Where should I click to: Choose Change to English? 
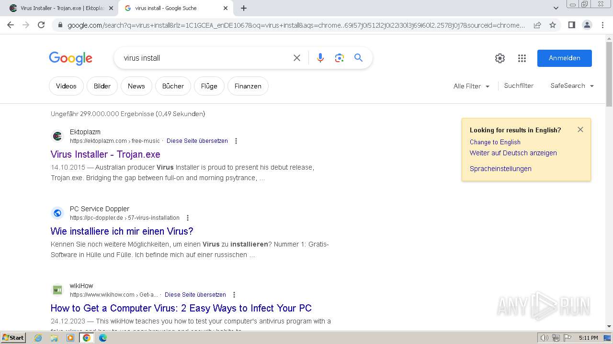click(495, 142)
